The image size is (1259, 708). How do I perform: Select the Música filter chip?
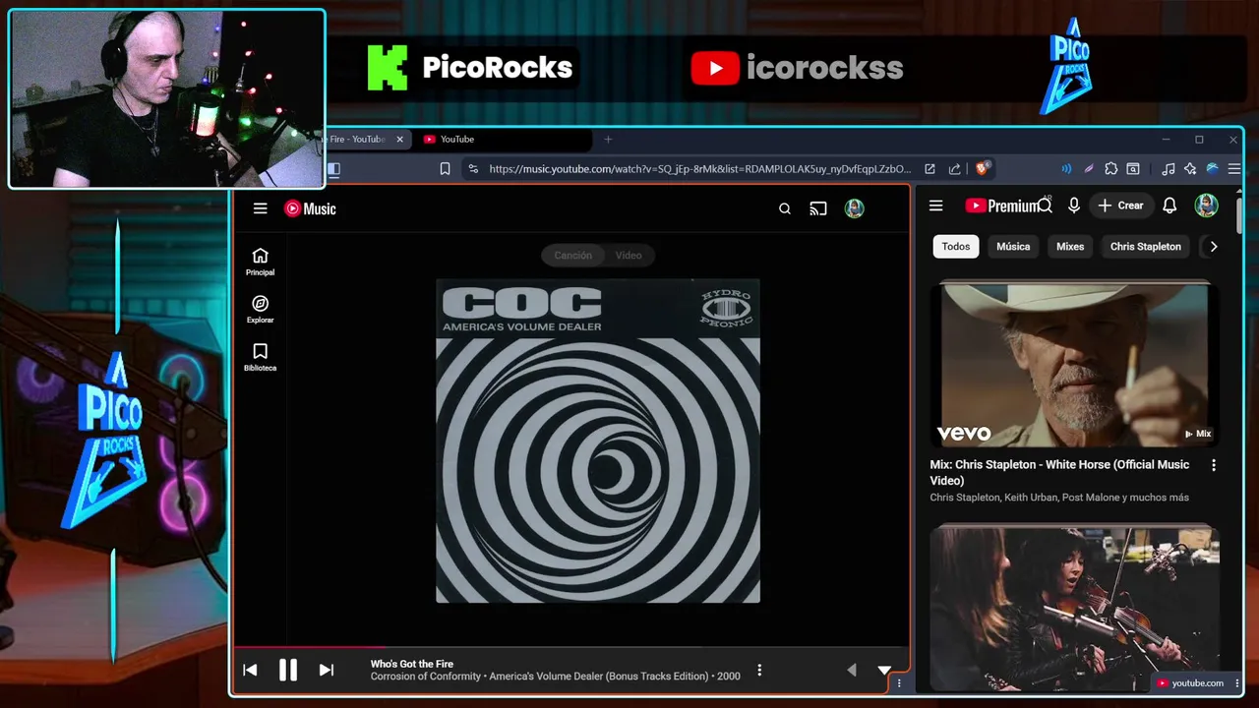point(1013,247)
